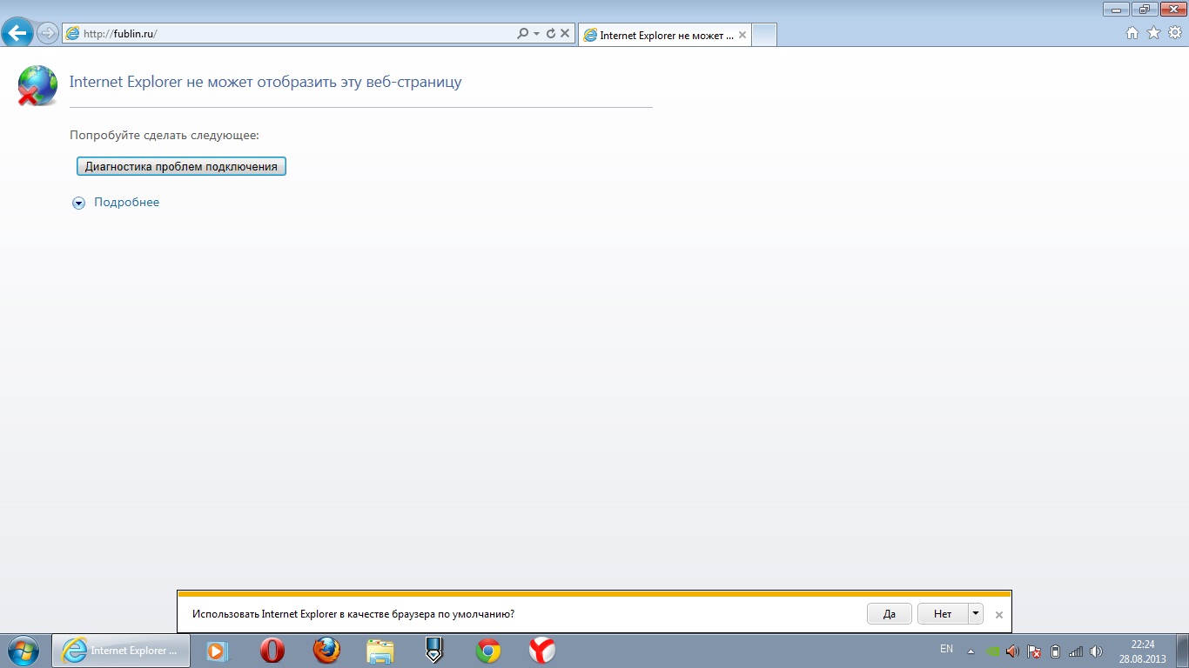Refresh the page with reload icon
Viewport: 1189px width, 668px height.
[x=550, y=34]
